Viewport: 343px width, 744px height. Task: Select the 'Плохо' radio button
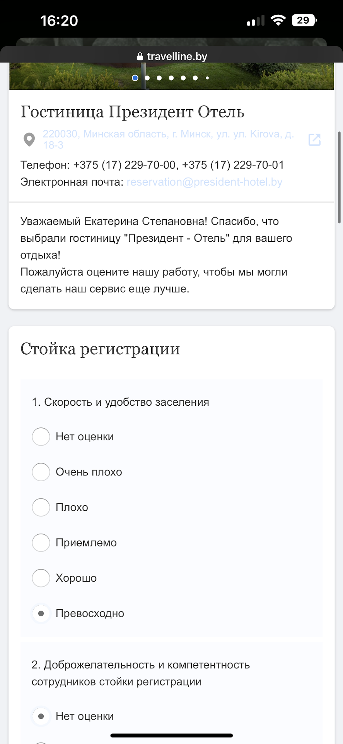click(41, 507)
